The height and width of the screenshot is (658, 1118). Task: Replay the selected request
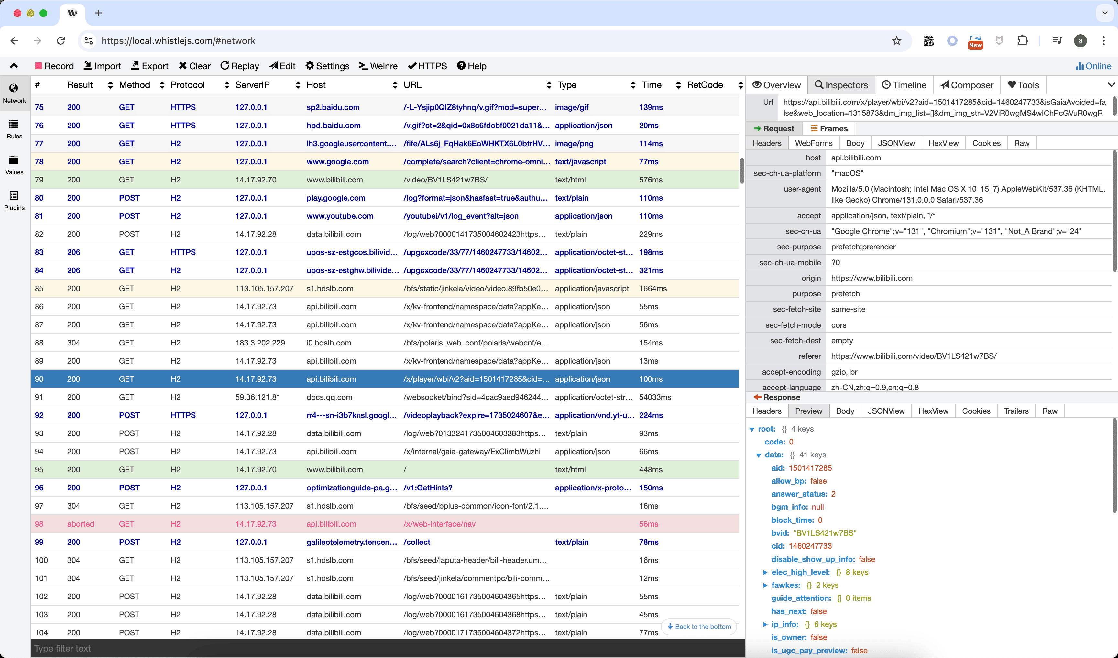pos(240,66)
